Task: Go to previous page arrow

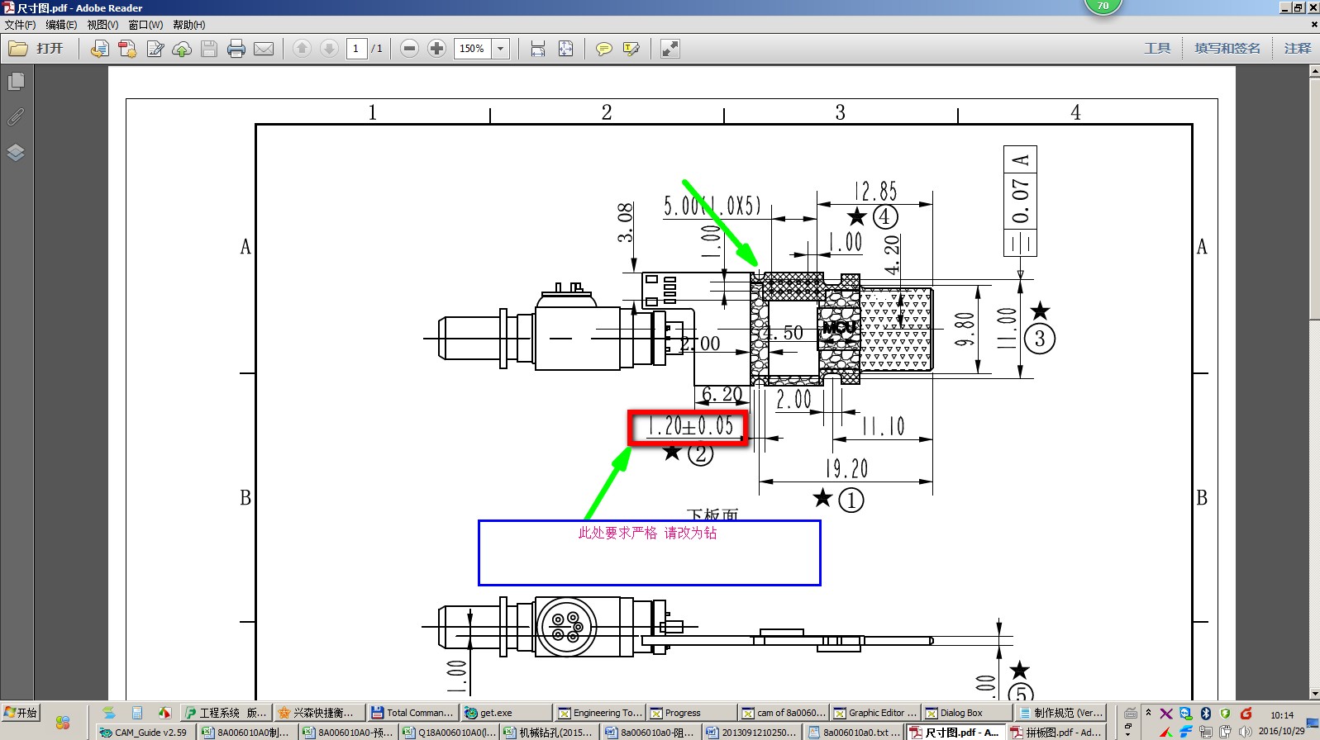Action: 303,49
